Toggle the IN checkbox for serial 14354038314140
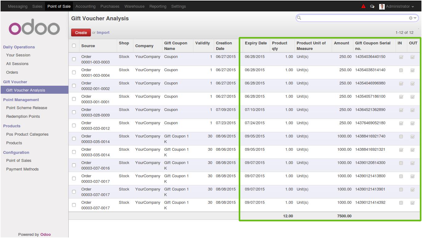Screen dimensions: 422x238 (401, 70)
